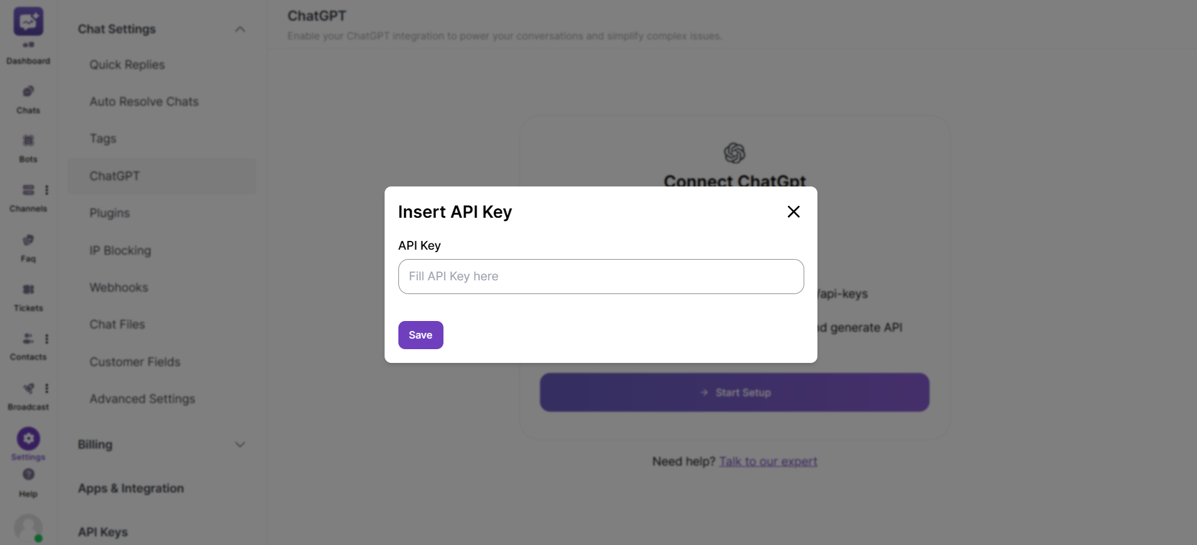Click the user profile avatar
Image resolution: width=1197 pixels, height=545 pixels.
pyautogui.click(x=28, y=527)
